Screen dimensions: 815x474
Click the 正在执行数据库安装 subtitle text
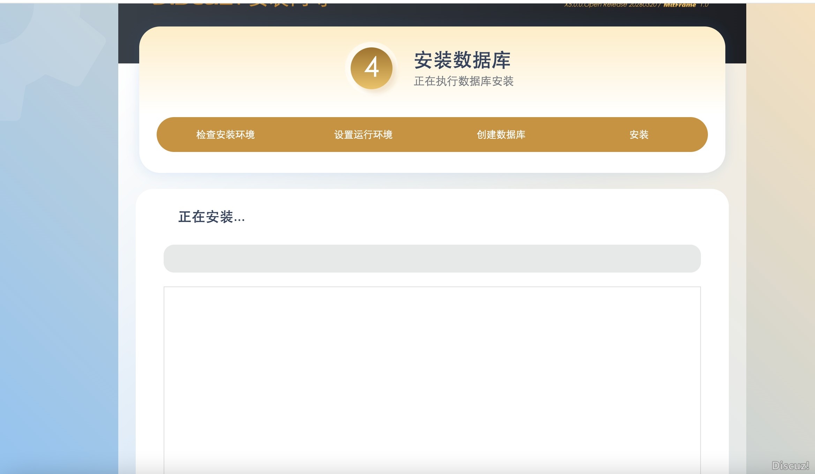pyautogui.click(x=465, y=83)
